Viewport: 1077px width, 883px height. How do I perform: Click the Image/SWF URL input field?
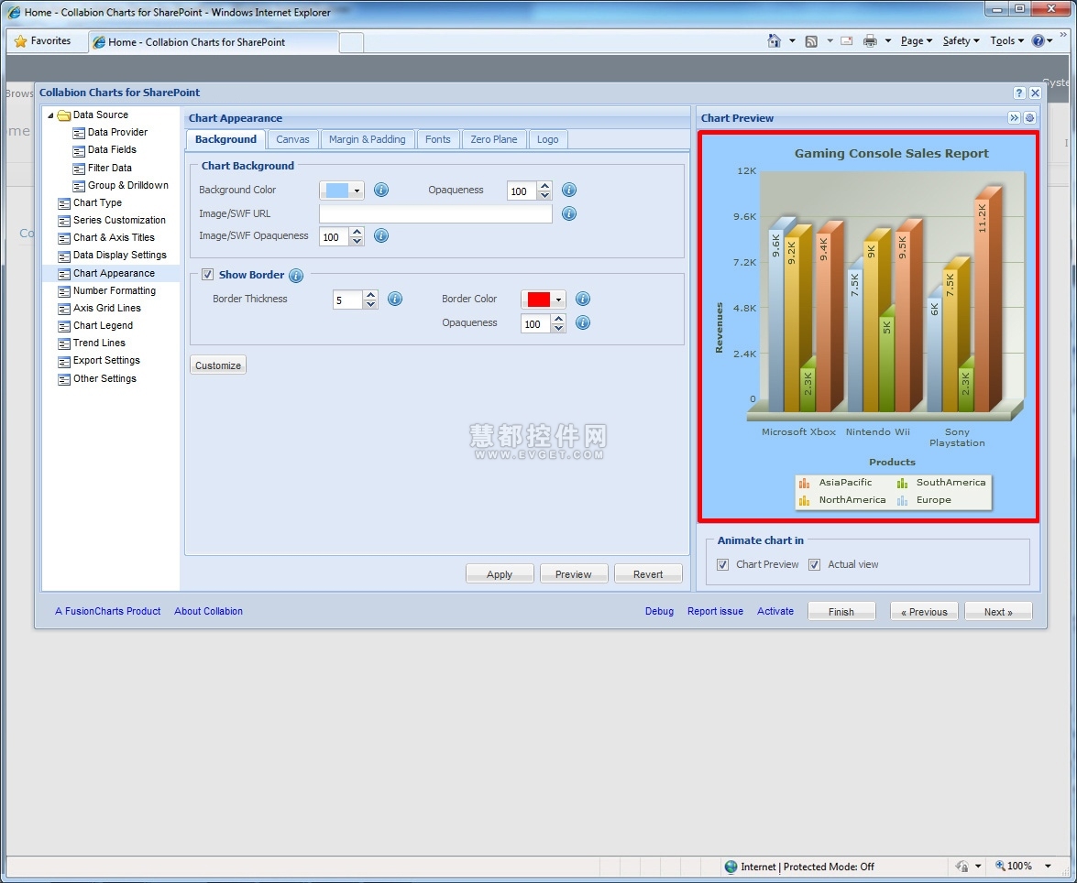pos(435,214)
